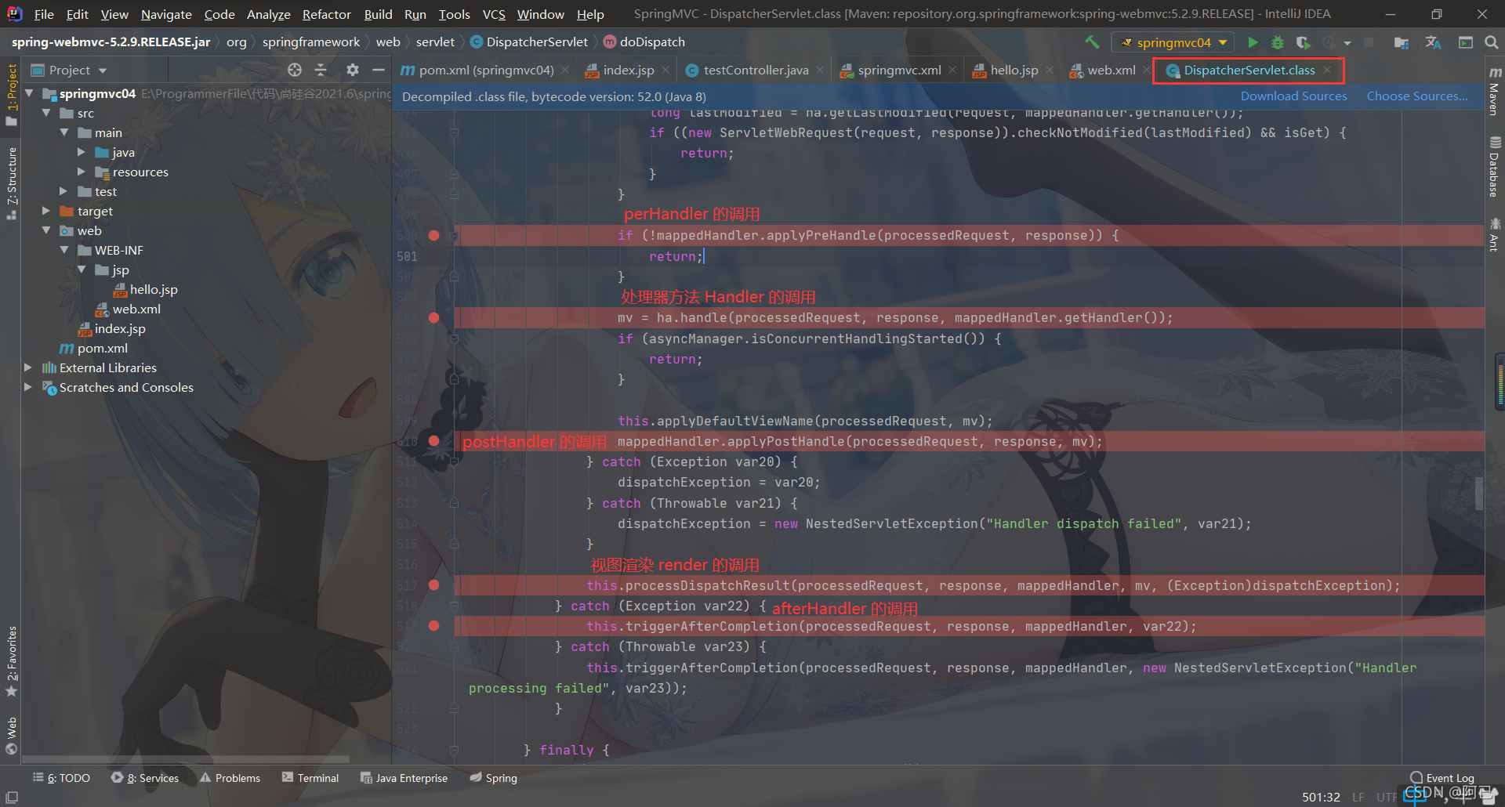The height and width of the screenshot is (807, 1505).
Task: Open springmvc04 run configuration dropdown
Action: [1173, 42]
